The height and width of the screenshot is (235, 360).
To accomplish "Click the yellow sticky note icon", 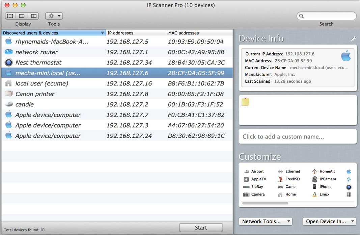I will click(245, 102).
